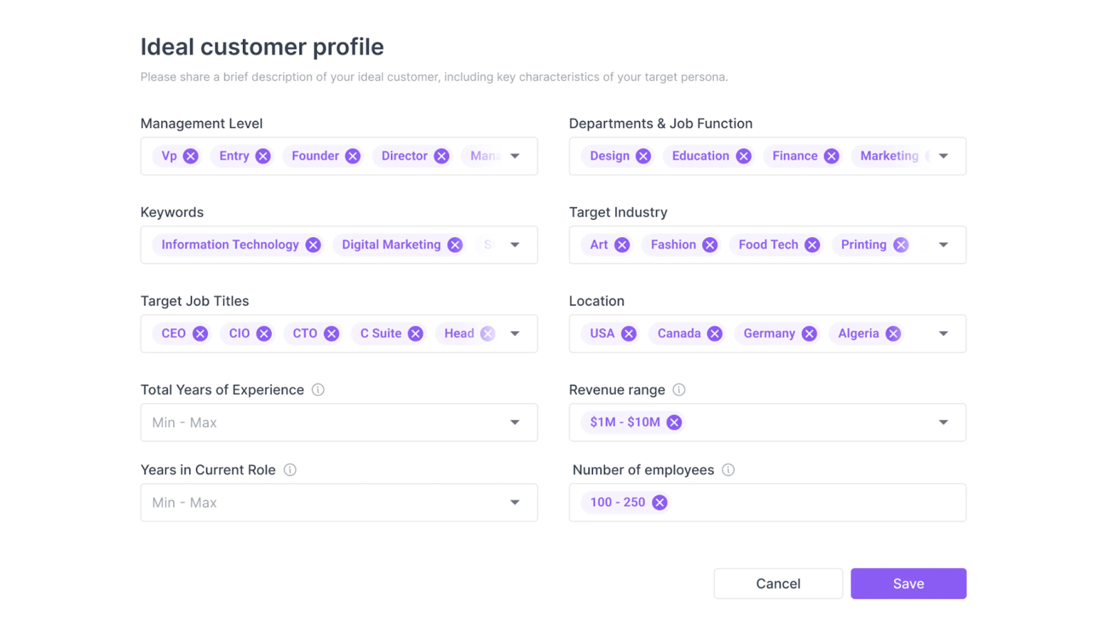Expand the Location dropdown arrow

coord(943,334)
